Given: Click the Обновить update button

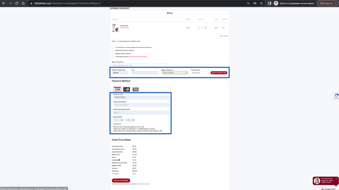Looking at the screenshot, I should (326, 3).
